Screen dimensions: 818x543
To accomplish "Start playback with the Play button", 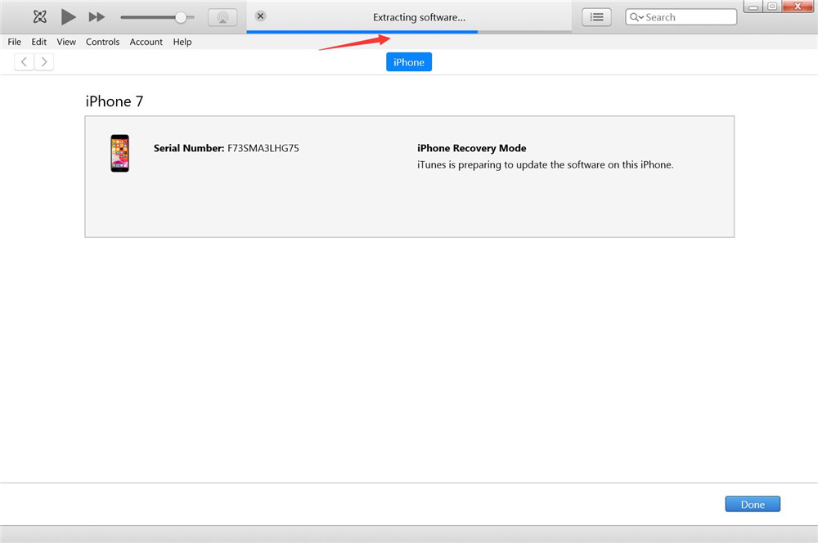I will 68,16.
